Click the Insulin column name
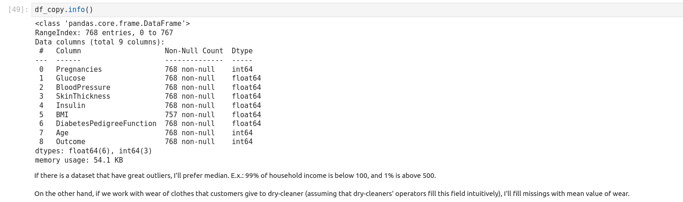This screenshot has height=202, width=683. [70, 105]
